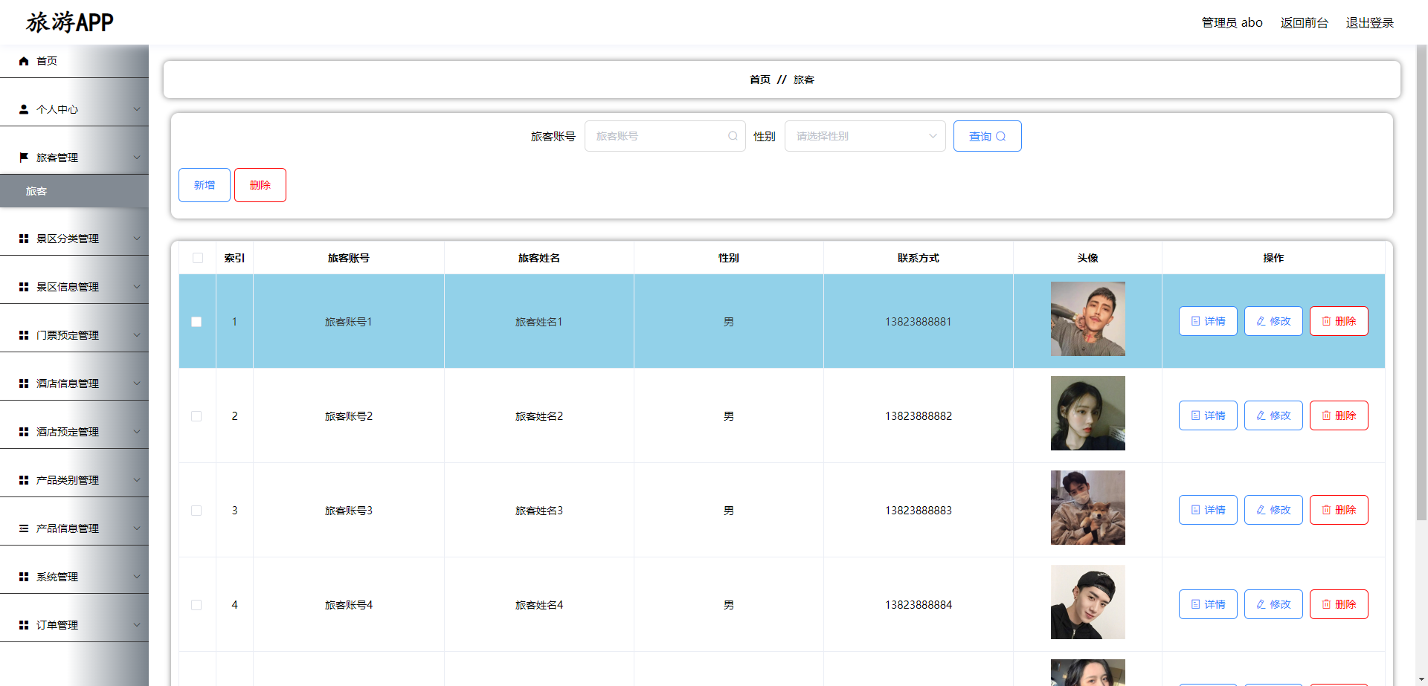
Task: Select the person icon for 个人中心
Action: [23, 109]
